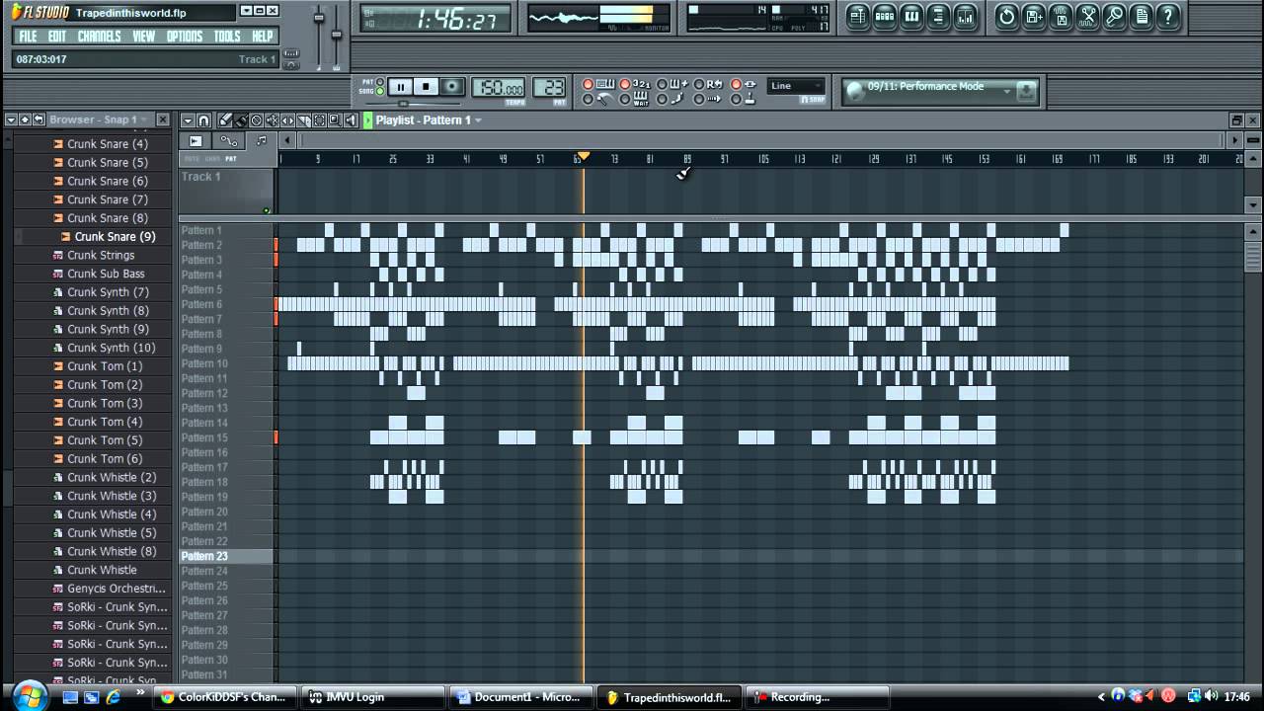Image resolution: width=1264 pixels, height=711 pixels.
Task: Open Document1 - Microsoft Word taskbar button
Action: (x=522, y=697)
